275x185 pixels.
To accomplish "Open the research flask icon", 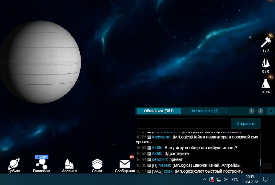I will [266, 83].
